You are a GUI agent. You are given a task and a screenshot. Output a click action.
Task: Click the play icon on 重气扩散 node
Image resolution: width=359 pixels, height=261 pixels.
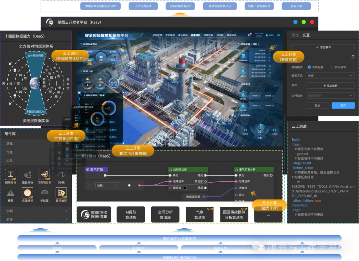tap(88, 170)
